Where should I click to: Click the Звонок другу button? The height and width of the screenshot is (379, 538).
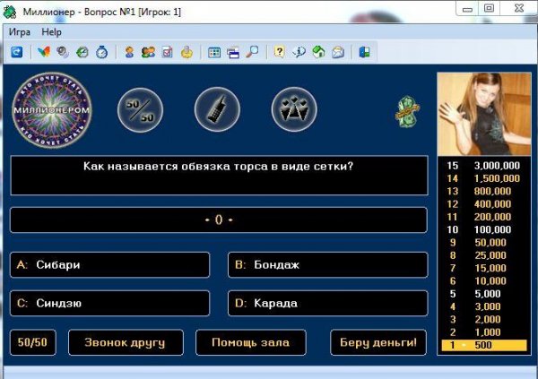pos(126,342)
